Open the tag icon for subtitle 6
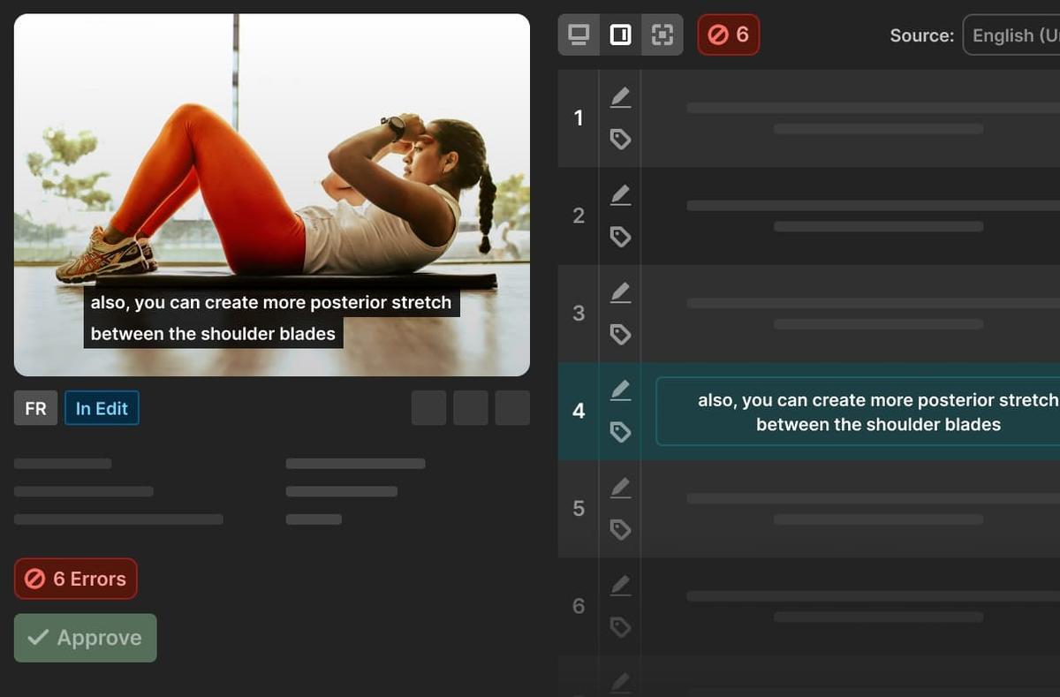The height and width of the screenshot is (697, 1060). [620, 626]
